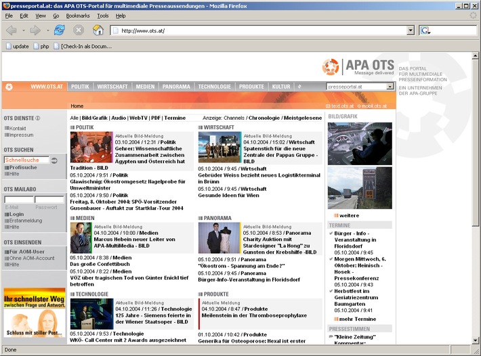Click the info icon next to OTS DIENSTE
The height and width of the screenshot is (356, 481).
pos(37,118)
